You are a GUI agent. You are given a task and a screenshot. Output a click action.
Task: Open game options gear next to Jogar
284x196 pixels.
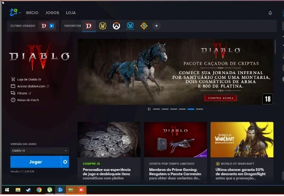(x=65, y=162)
